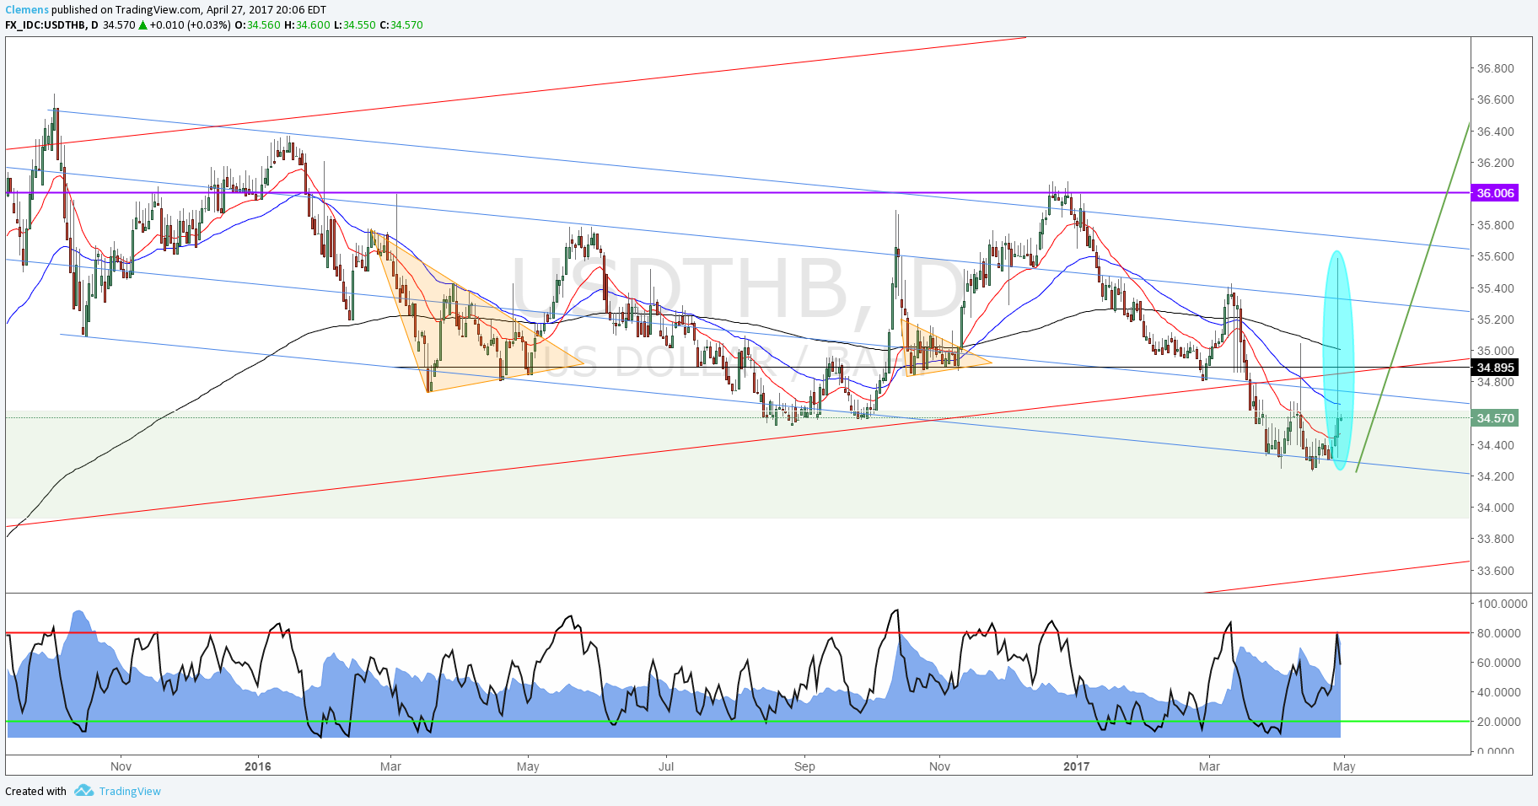Viewport: 1538px width, 806px height.
Task: Click the May 2017 time axis label
Action: [x=1344, y=766]
